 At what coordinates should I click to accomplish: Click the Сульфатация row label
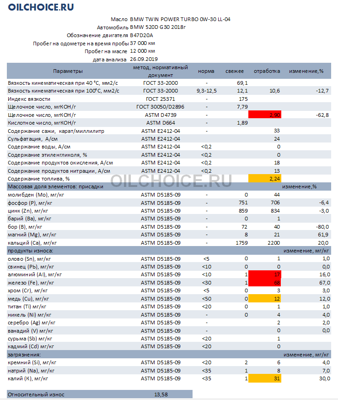click(x=32, y=139)
